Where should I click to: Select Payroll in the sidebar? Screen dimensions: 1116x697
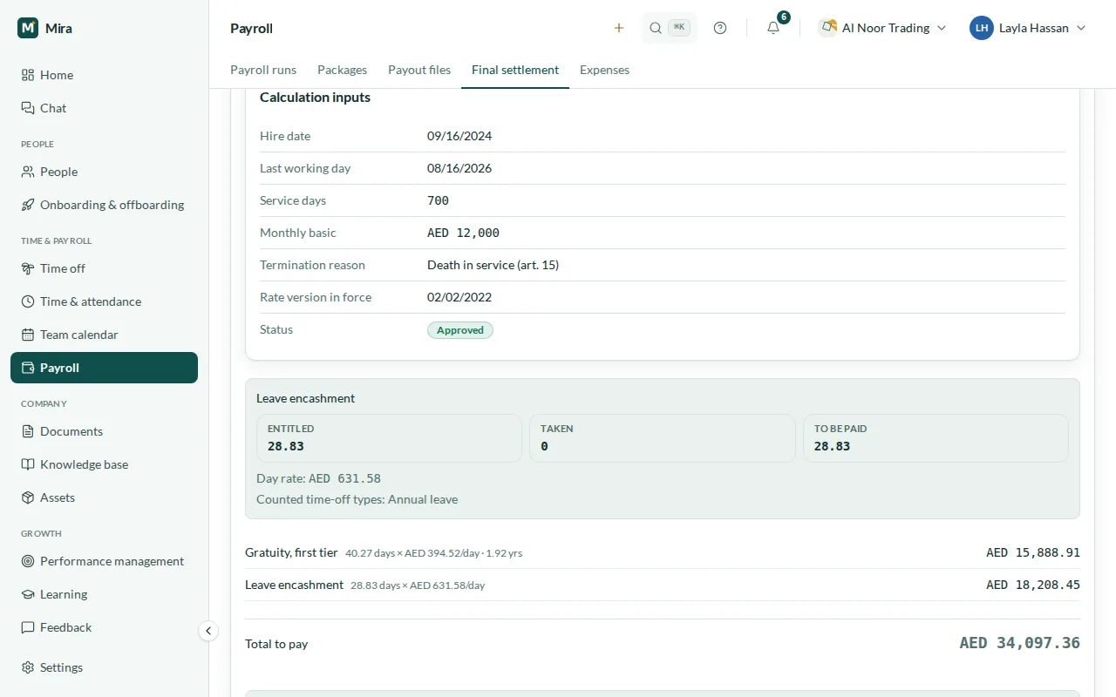tap(104, 368)
